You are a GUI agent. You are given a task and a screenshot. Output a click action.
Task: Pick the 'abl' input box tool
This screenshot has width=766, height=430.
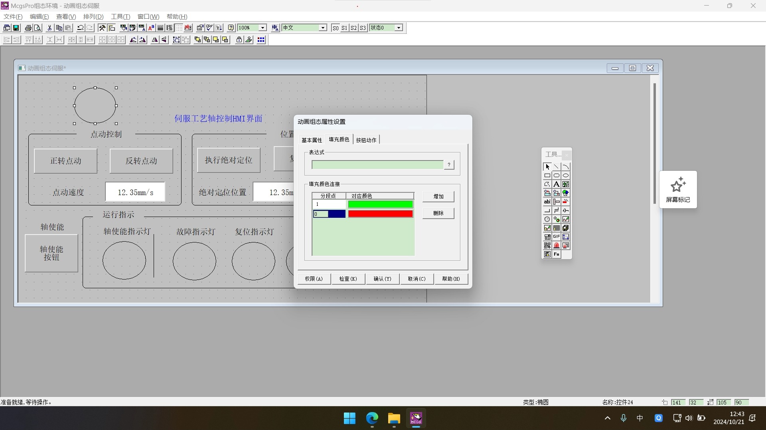(547, 202)
